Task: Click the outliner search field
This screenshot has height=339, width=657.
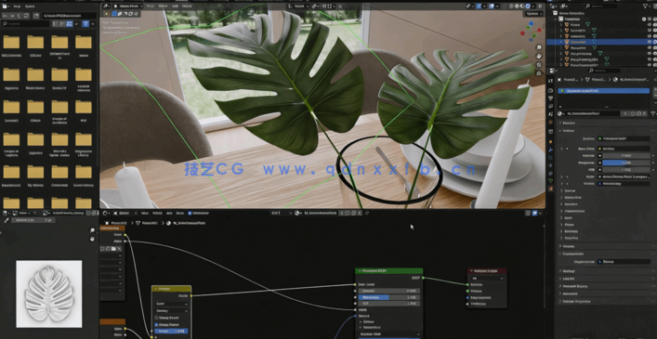Action: tap(600, 7)
